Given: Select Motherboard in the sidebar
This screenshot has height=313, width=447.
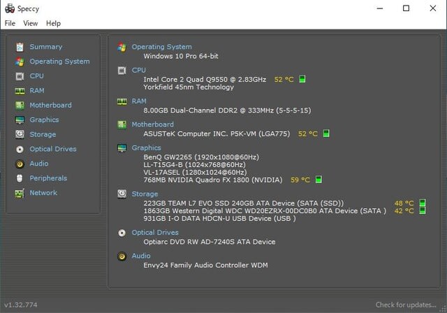Looking at the screenshot, I should [50, 105].
